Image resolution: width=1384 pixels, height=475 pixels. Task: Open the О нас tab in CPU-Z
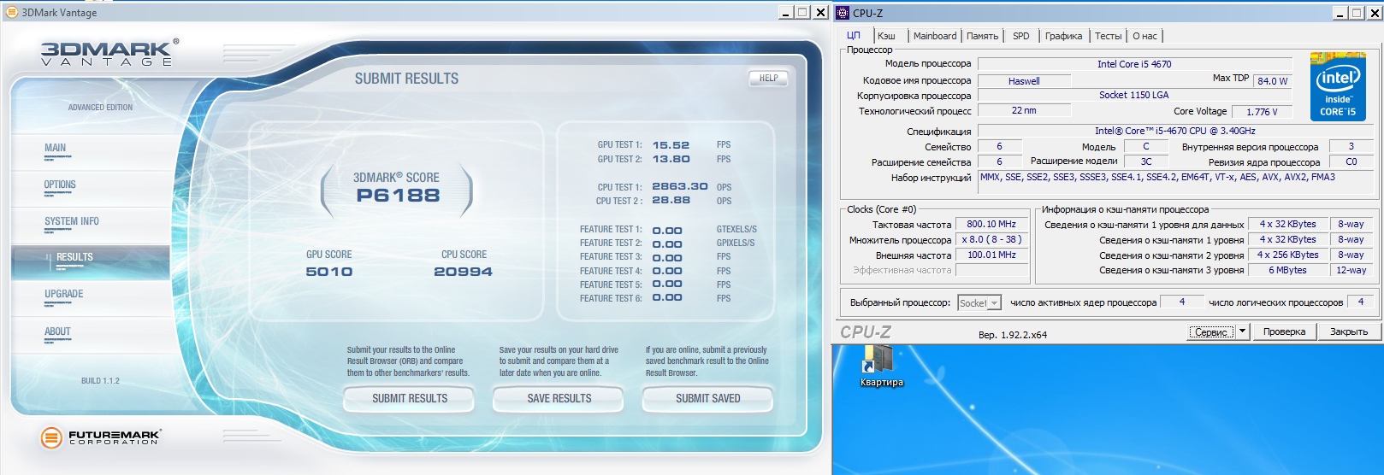point(1144,36)
